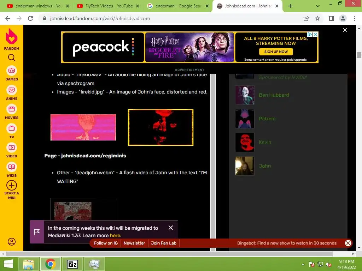The height and width of the screenshot is (271, 362).
Task: Open 7-Zip from taskbar
Action: (72, 264)
